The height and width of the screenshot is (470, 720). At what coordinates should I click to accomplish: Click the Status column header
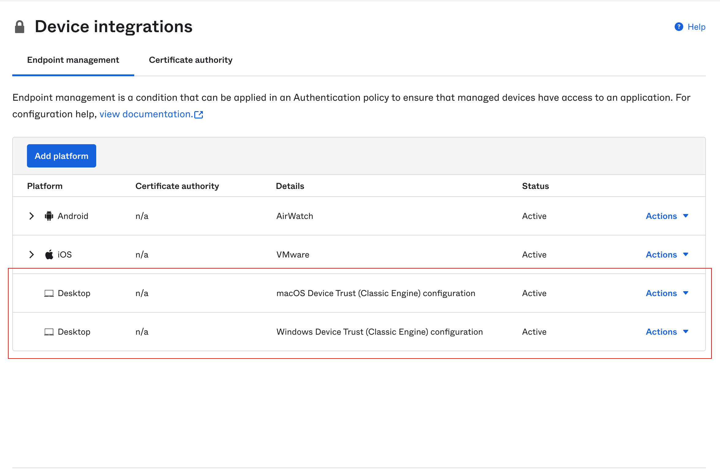point(535,186)
